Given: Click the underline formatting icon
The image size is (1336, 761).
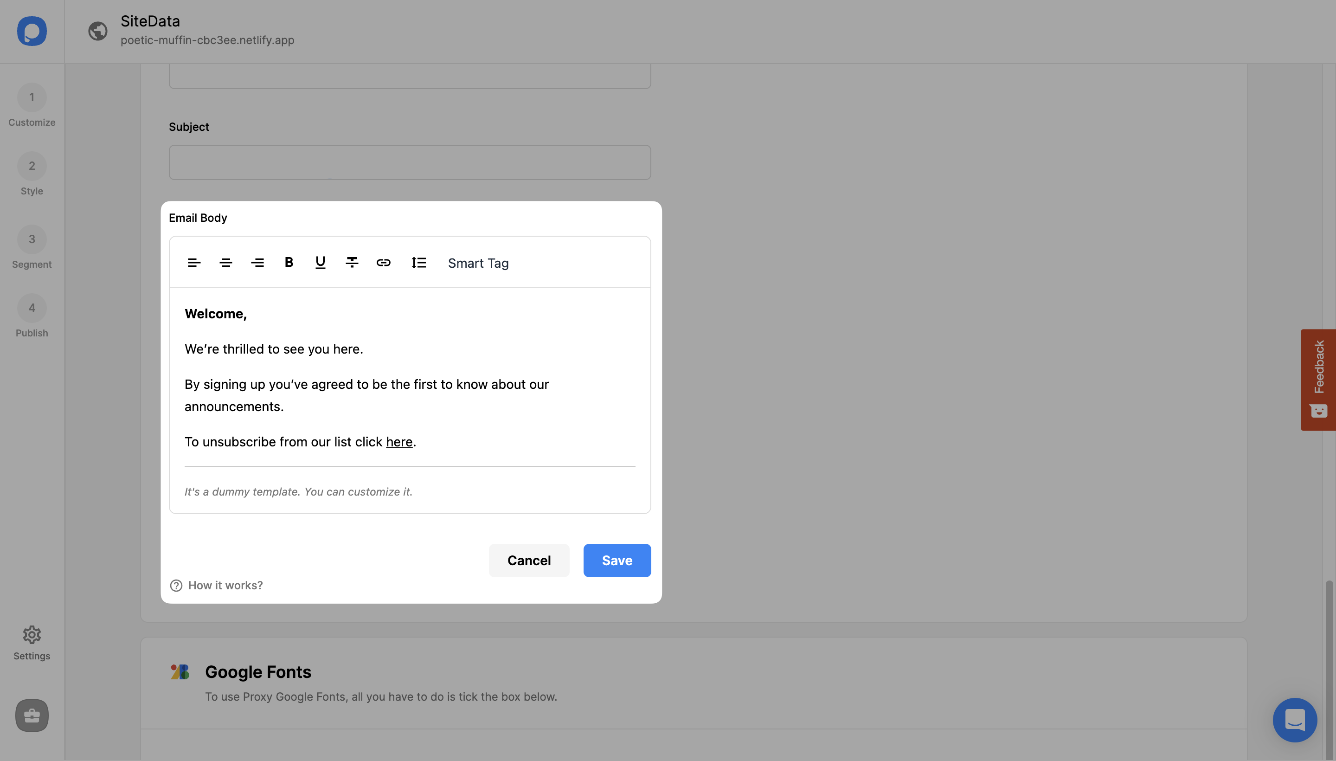Looking at the screenshot, I should tap(320, 262).
